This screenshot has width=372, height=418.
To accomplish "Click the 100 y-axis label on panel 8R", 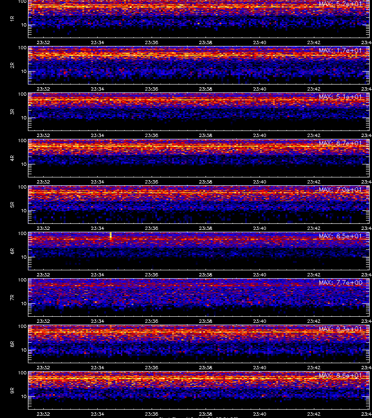I will (22, 327).
